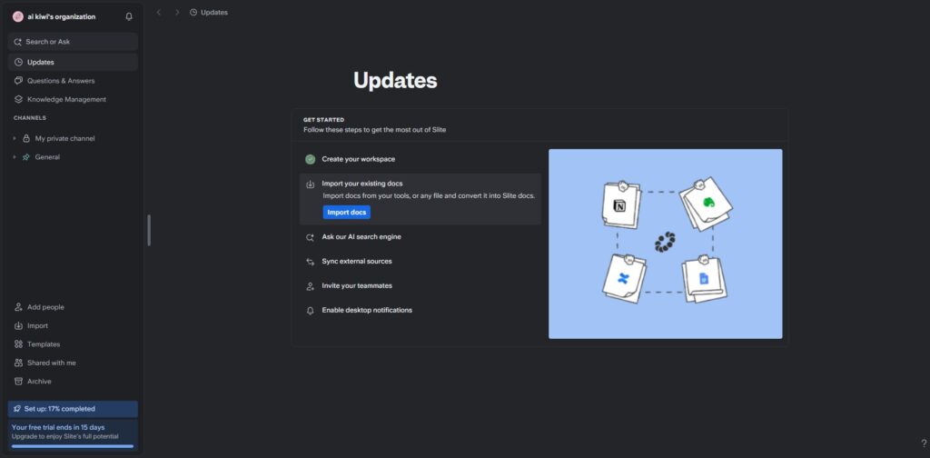Open Archive
The width and height of the screenshot is (930, 458).
coord(39,382)
